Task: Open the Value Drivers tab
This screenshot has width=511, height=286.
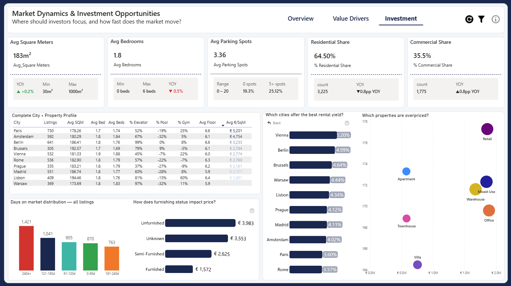Action: click(351, 19)
